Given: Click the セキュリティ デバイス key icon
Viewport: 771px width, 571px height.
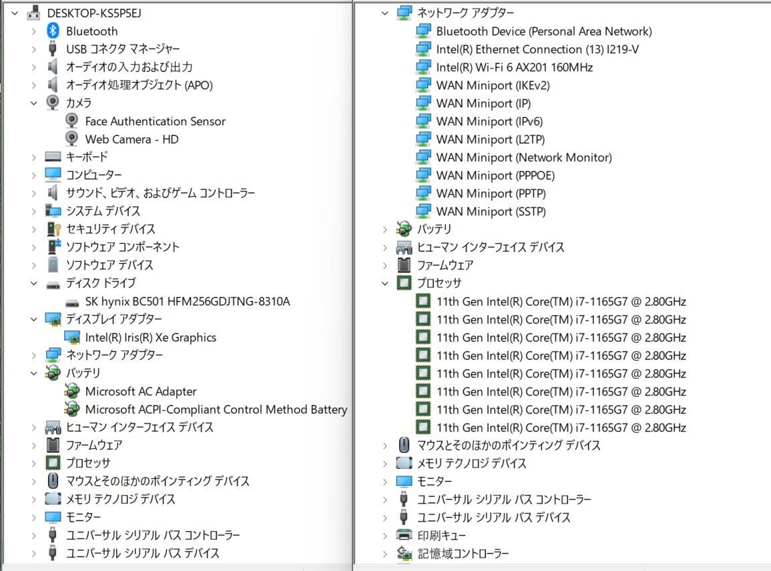Looking at the screenshot, I should click(x=53, y=229).
